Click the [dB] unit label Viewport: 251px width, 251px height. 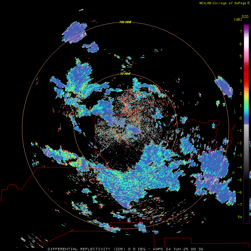pos(238,20)
